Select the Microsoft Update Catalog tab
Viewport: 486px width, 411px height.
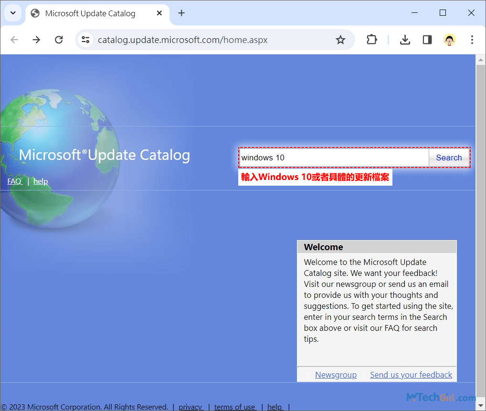point(90,13)
